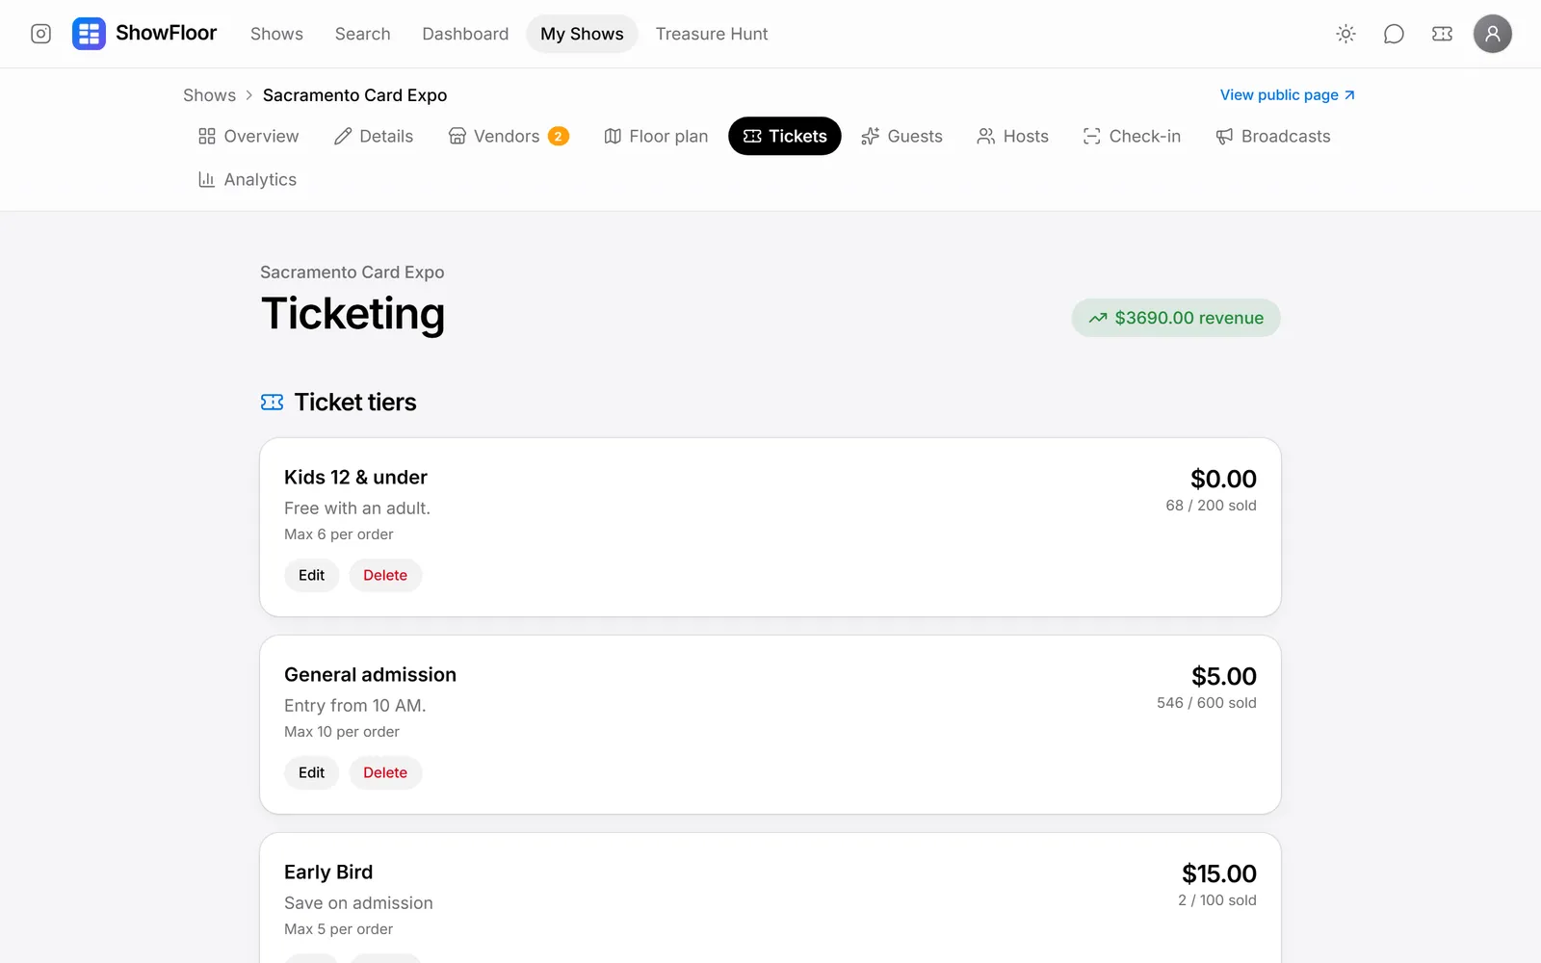
Task: Click the ShowFloor logo icon
Action: [x=89, y=34]
